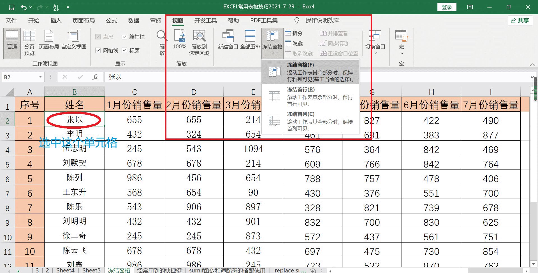Expand the undo history dropdown arrow

(31, 7)
